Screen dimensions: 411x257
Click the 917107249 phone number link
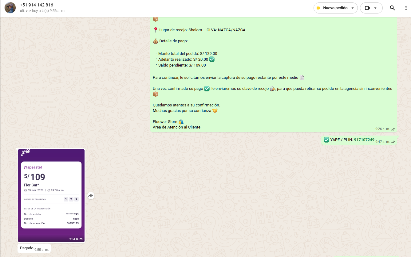click(364, 140)
